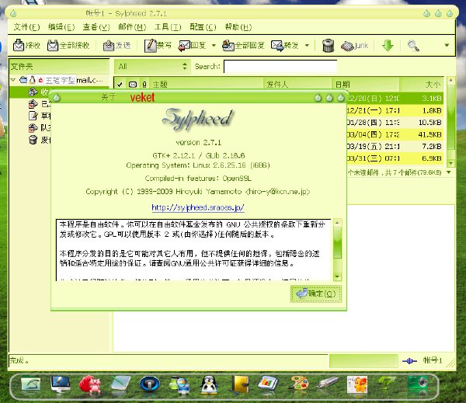Open the 工具(T) menu
The width and height of the screenshot is (466, 403).
click(x=168, y=27)
